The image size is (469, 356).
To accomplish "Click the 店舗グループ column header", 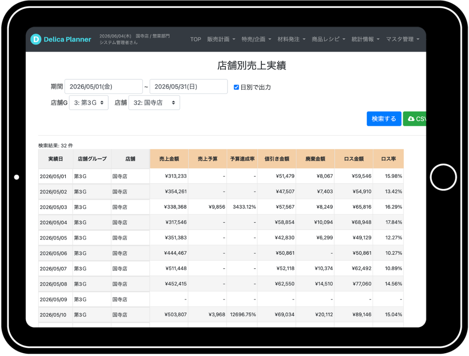I will tap(92, 159).
